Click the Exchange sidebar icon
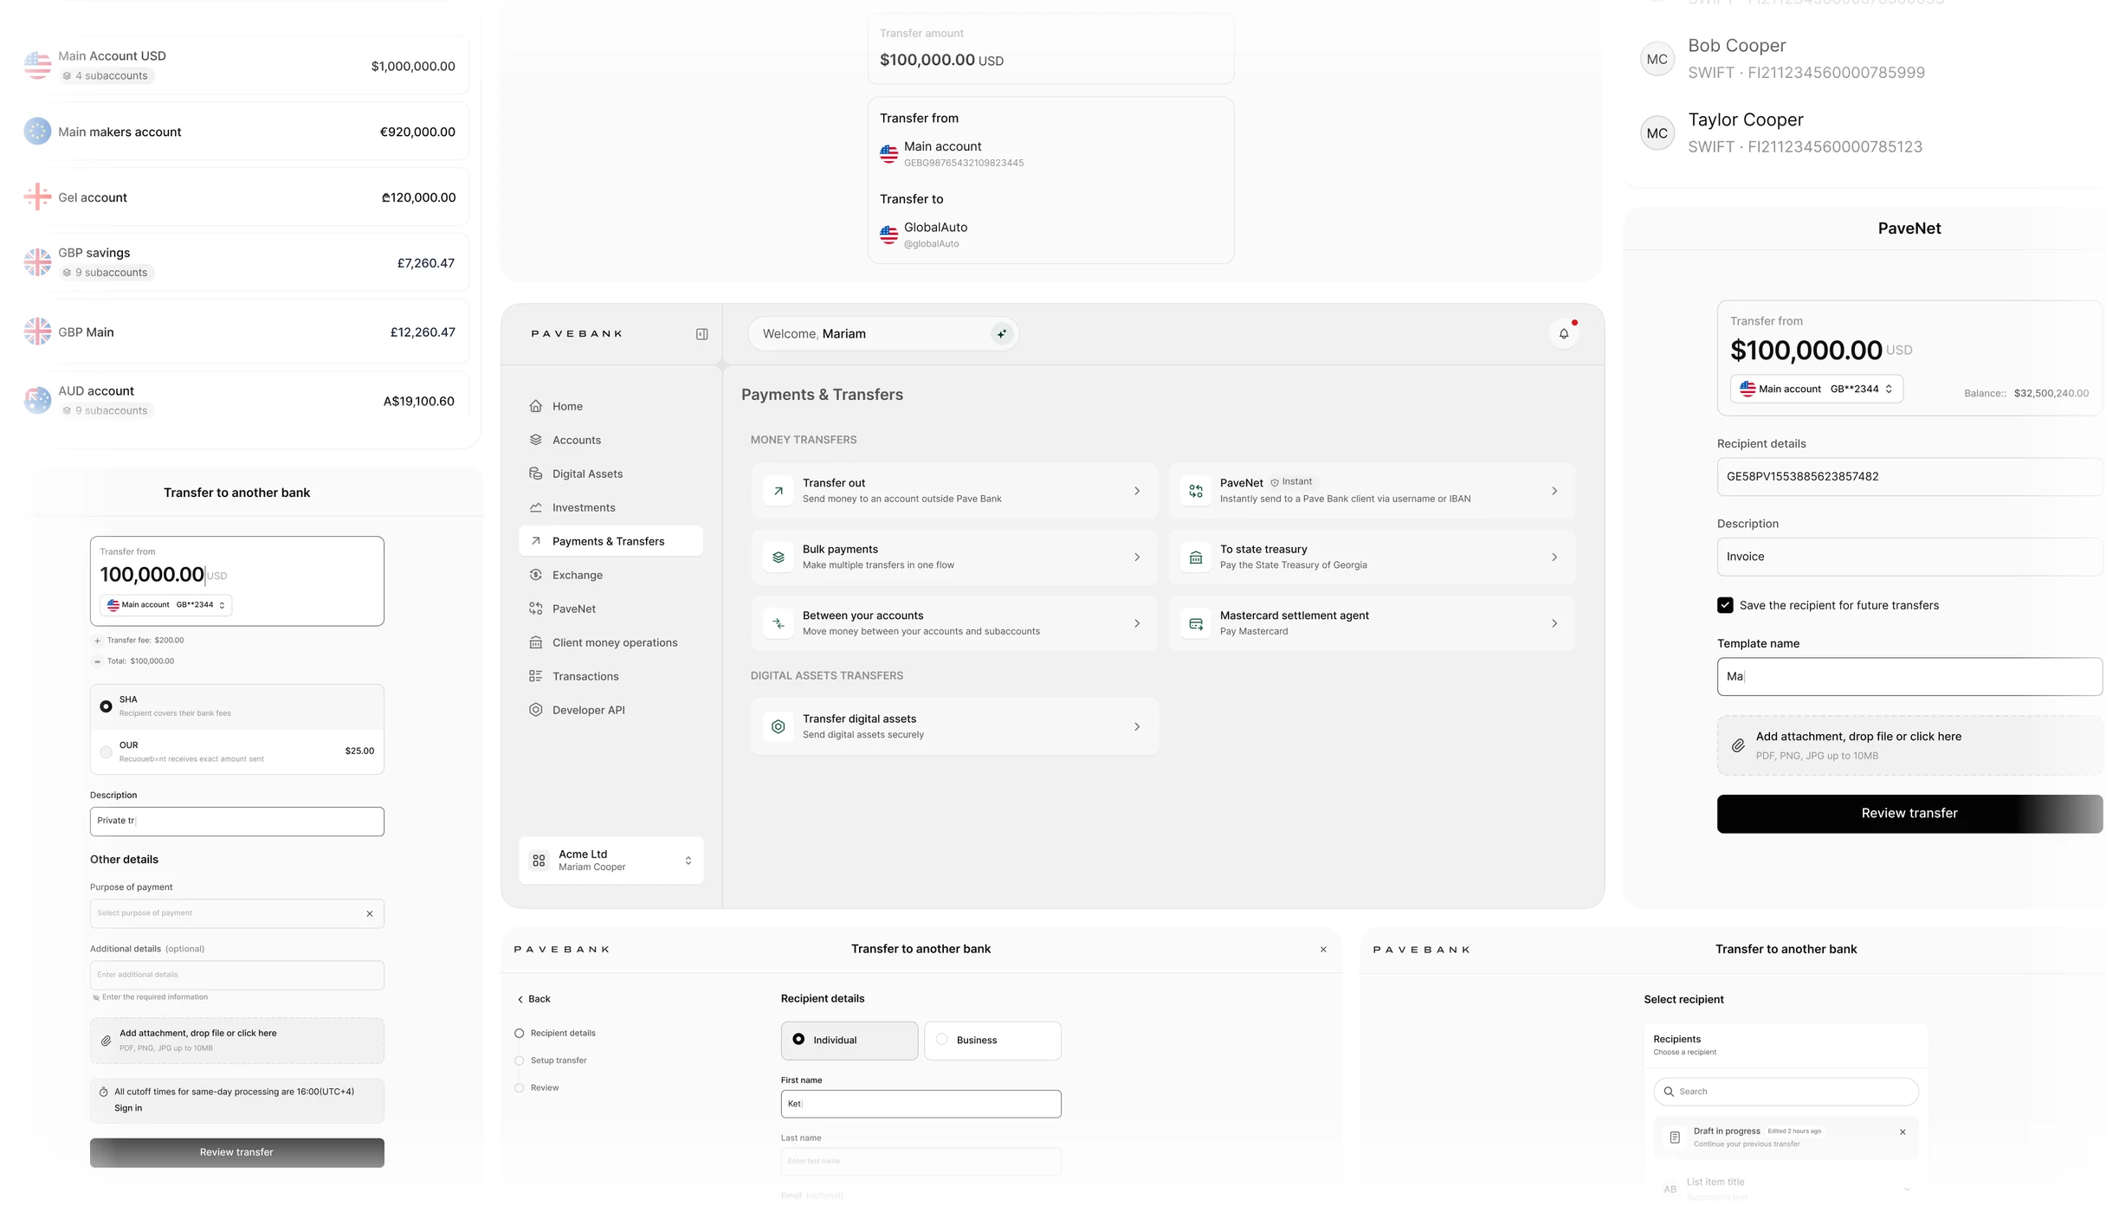The image size is (2106, 1212). click(x=536, y=575)
